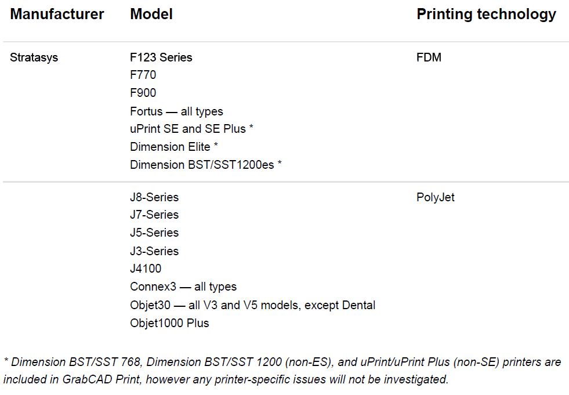Click the Connex3 — all types entry

[x=183, y=287]
